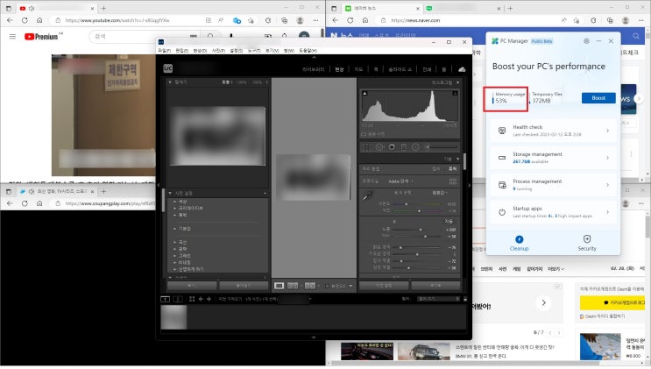This screenshot has height=369, width=651.
Task: Select filmstrip photo thumbnail
Action: [x=173, y=316]
